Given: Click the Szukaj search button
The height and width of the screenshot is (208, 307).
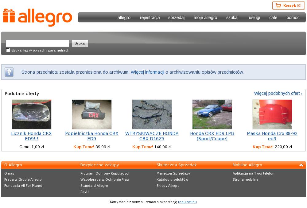Looking at the screenshot, I should (x=80, y=43).
